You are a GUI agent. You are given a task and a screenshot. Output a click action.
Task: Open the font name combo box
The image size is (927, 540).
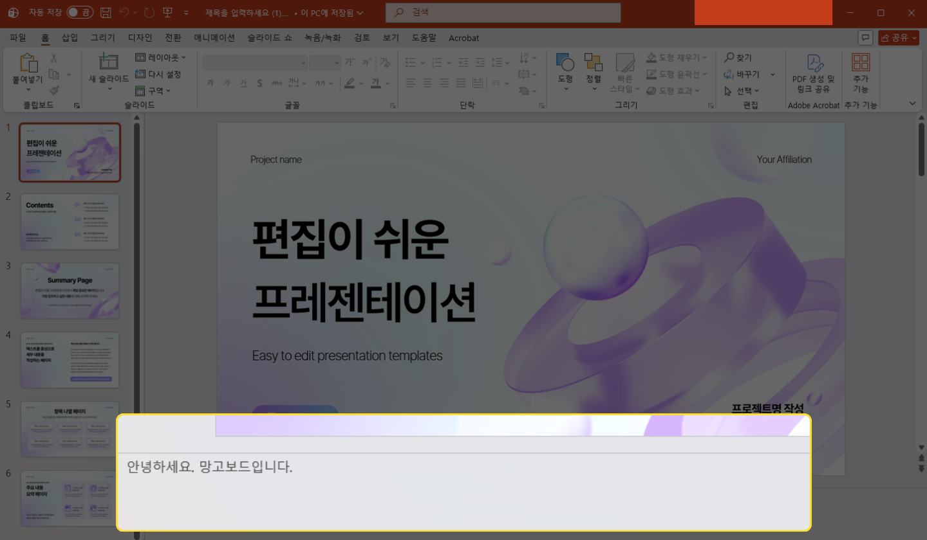[256, 62]
